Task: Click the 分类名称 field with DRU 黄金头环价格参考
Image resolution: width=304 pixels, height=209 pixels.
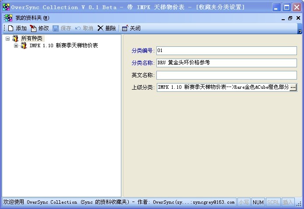Action: [226, 63]
